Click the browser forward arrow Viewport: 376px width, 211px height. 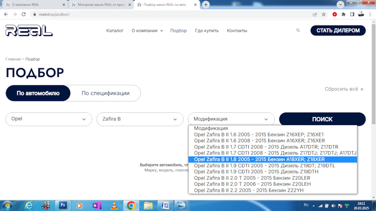tap(15, 14)
